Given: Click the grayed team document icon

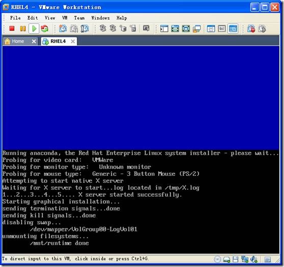Looking at the screenshot, I should pos(133,28).
